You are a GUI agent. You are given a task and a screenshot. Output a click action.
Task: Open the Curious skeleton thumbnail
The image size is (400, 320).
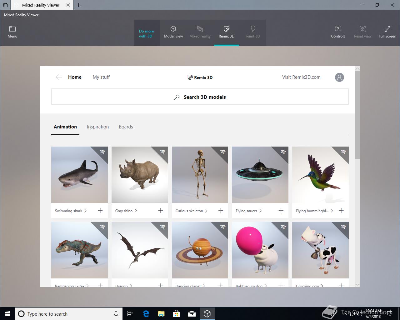(x=200, y=175)
